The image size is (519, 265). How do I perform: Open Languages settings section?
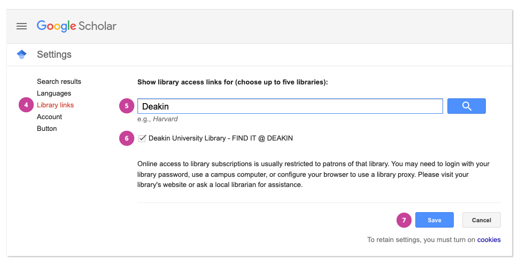(x=54, y=93)
